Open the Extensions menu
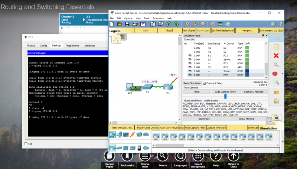Image resolution: width=297 pixels, height=169 pixels. pos(159,18)
